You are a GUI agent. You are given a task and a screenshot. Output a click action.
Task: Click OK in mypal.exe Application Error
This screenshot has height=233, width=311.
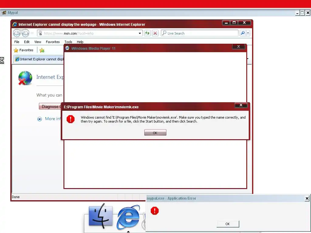228,224
